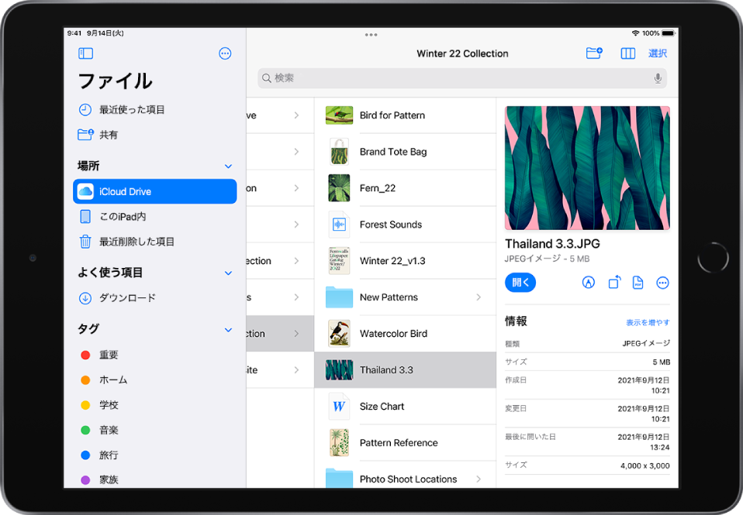Collapse the 場所 section chevron

[x=228, y=166]
